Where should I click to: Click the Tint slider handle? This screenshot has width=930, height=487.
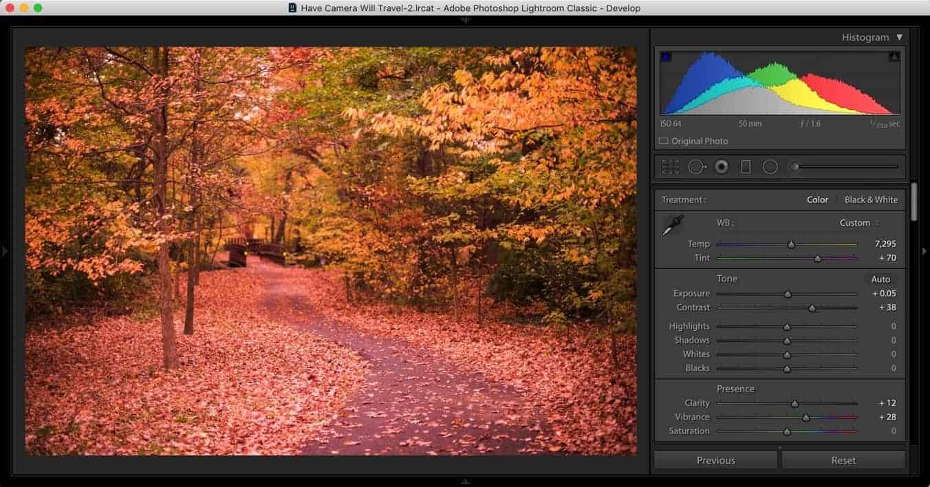[817, 259]
